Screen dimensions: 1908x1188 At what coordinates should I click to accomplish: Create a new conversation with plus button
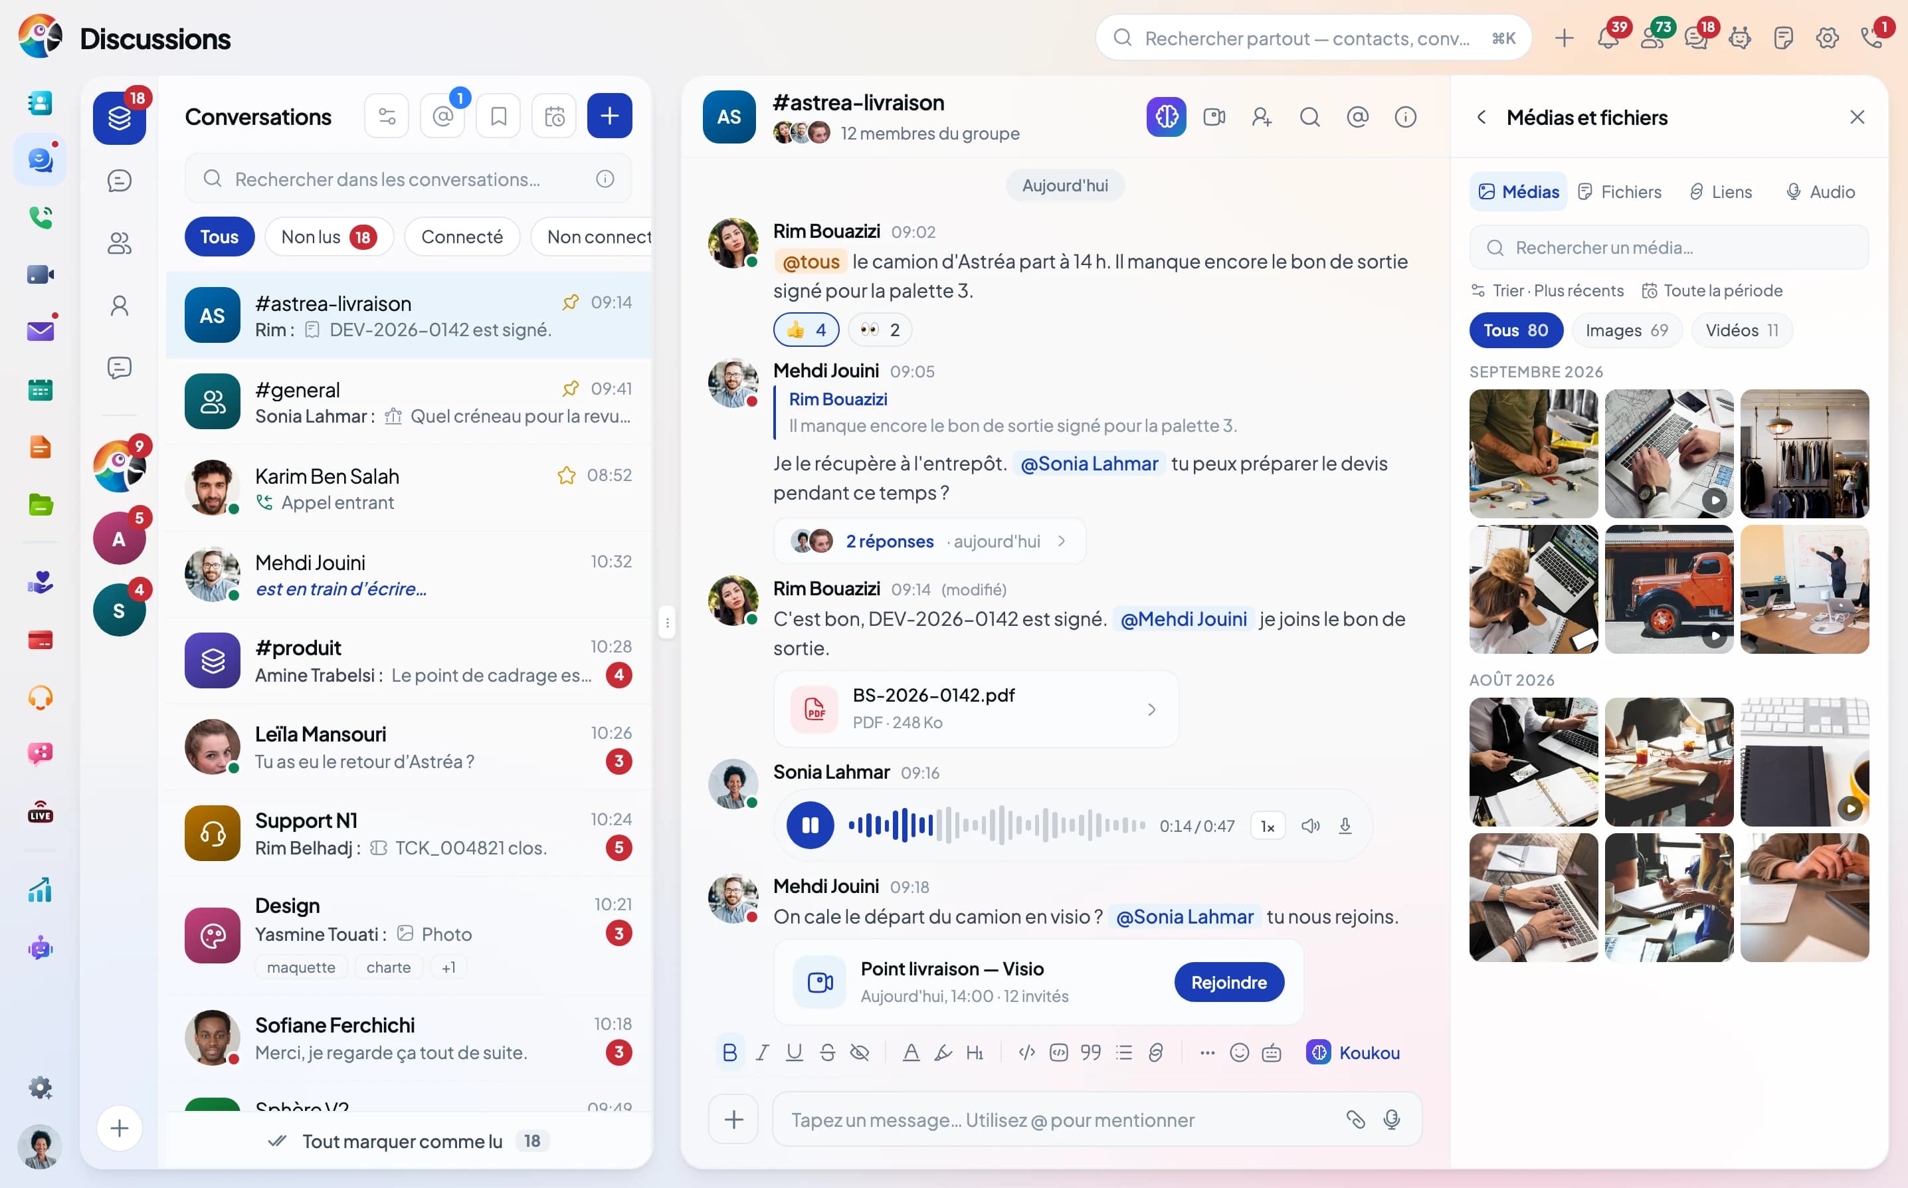[x=610, y=116]
